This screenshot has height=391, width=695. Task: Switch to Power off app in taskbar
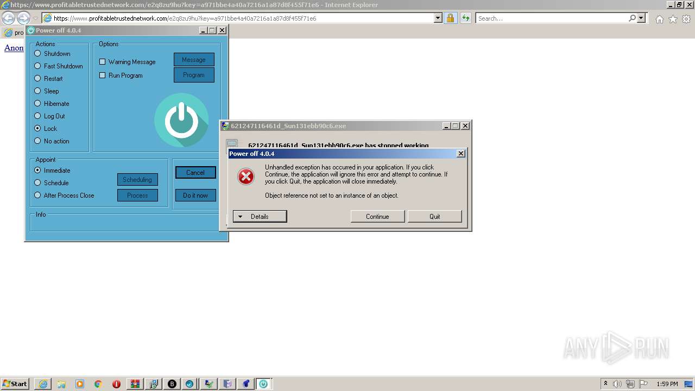(263, 384)
